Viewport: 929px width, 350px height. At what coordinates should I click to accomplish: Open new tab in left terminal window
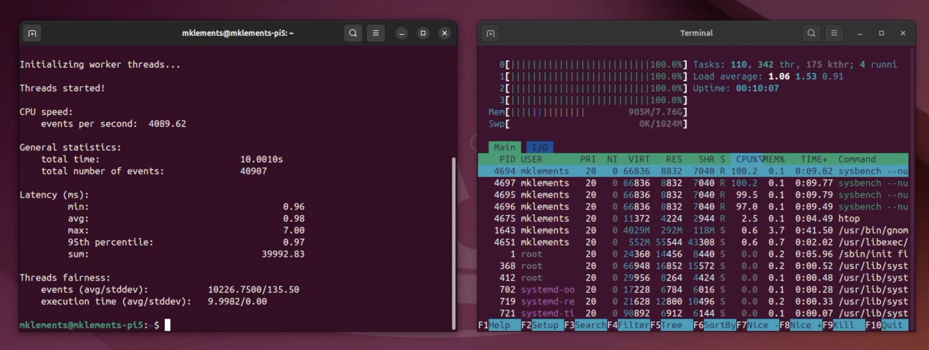click(x=32, y=33)
